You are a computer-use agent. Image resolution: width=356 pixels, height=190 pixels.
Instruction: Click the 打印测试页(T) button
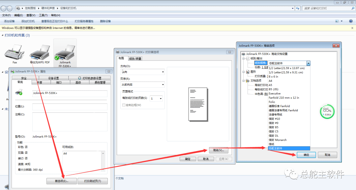click(x=92, y=181)
